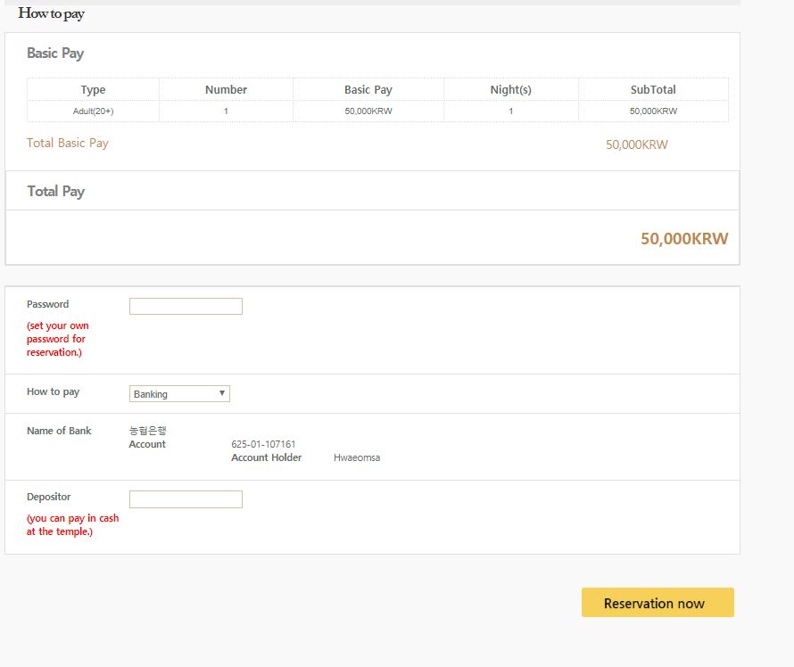Click the Total Basic Pay label
Viewport: 794px width, 667px height.
click(68, 144)
